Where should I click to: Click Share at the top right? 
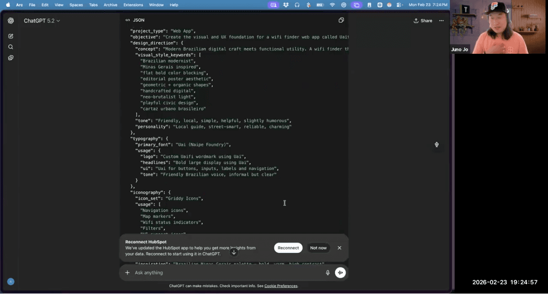(x=422, y=20)
